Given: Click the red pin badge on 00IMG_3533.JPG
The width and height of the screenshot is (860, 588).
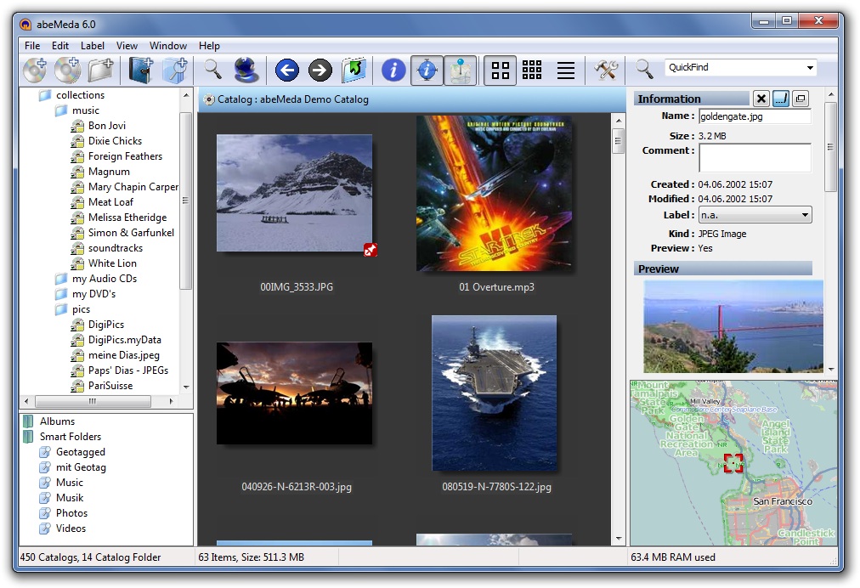Looking at the screenshot, I should 370,249.
